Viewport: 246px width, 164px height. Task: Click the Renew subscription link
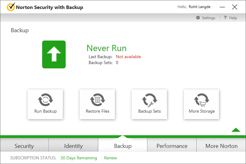click(x=110, y=158)
